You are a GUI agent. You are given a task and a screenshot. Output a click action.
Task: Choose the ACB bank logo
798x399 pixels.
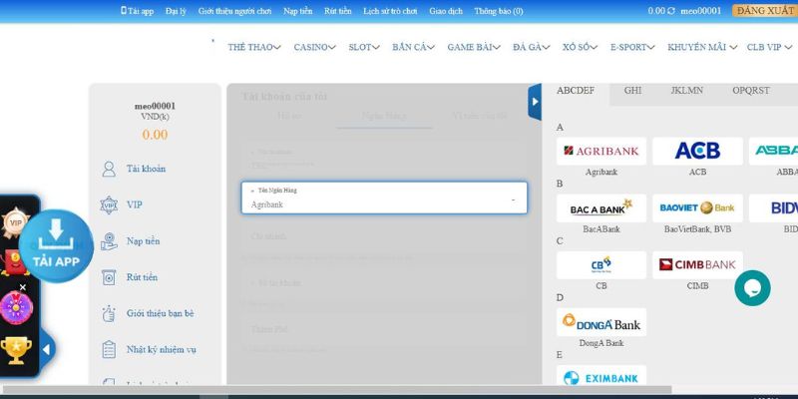(x=697, y=152)
